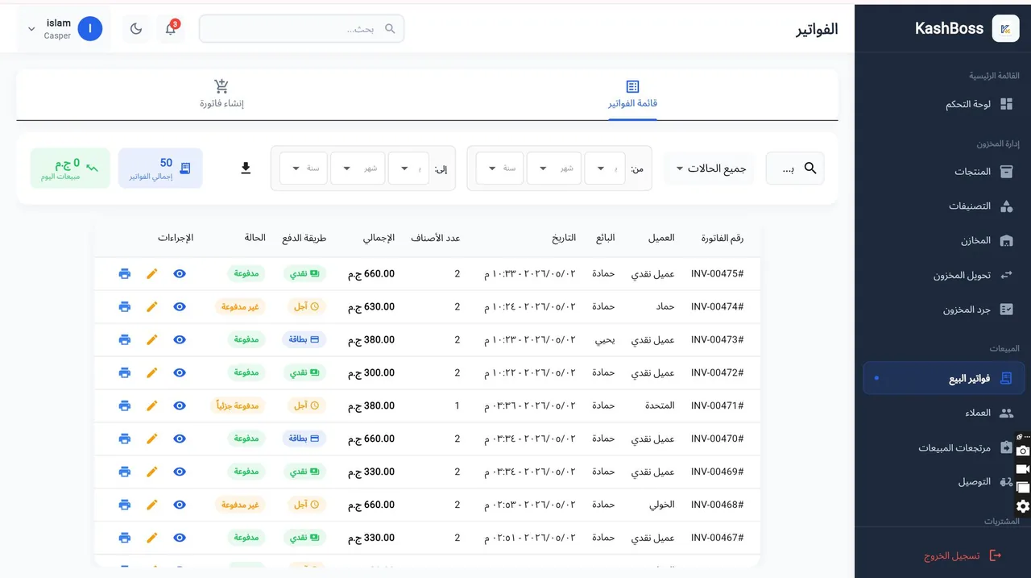Image resolution: width=1031 pixels, height=578 pixels.
Task: Open the floating screenshot camera icon
Action: [1023, 451]
